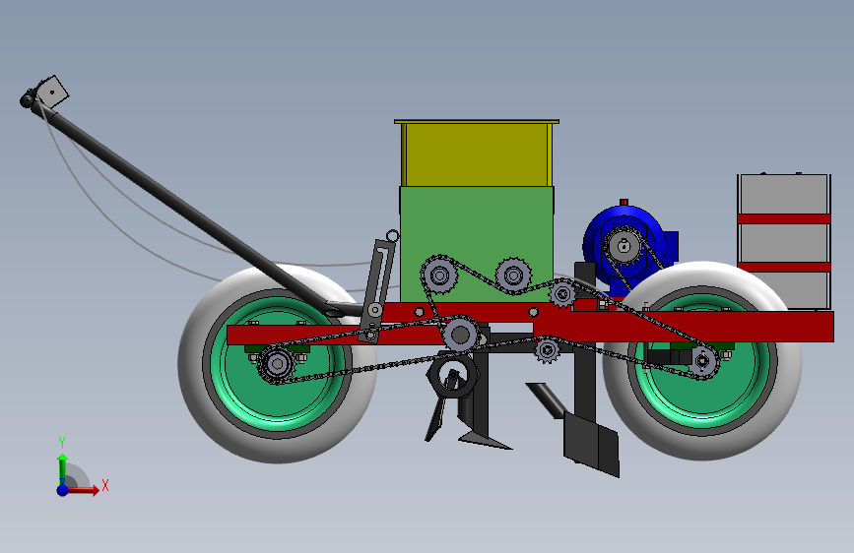Screen dimensions: 854x553
Task: Select the yellow hopper on top of the seeder
Action: (477, 154)
